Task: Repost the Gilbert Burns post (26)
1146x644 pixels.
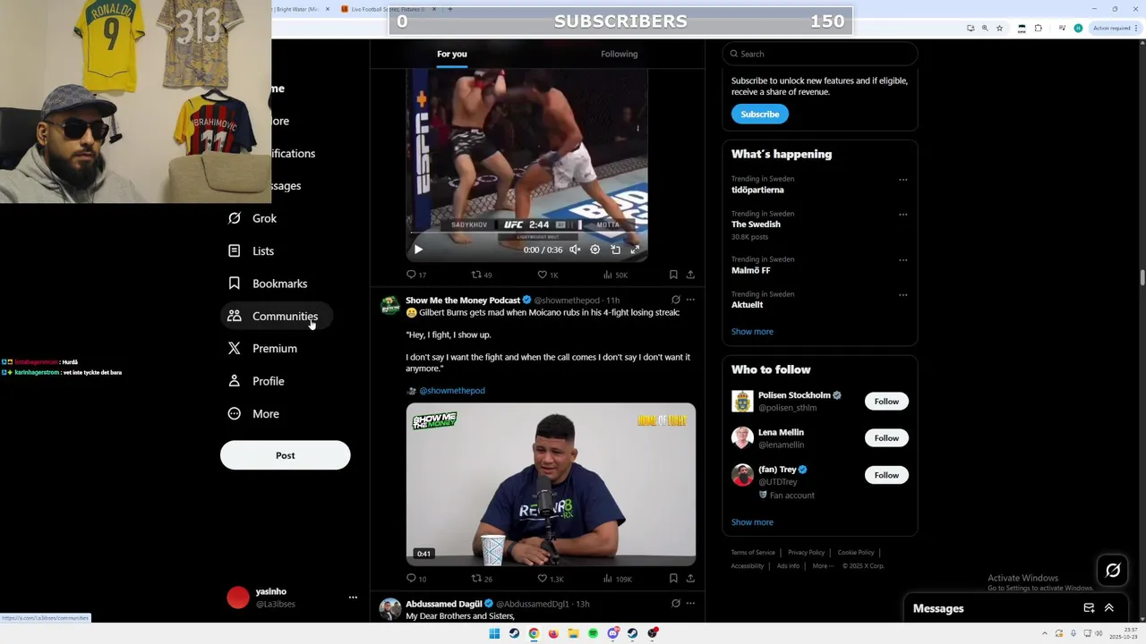Action: 482,579
